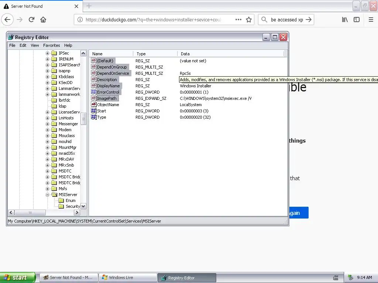378x283 pixels.
Task: Click the Registry Editor title bar icon
Action: pyautogui.click(x=11, y=37)
